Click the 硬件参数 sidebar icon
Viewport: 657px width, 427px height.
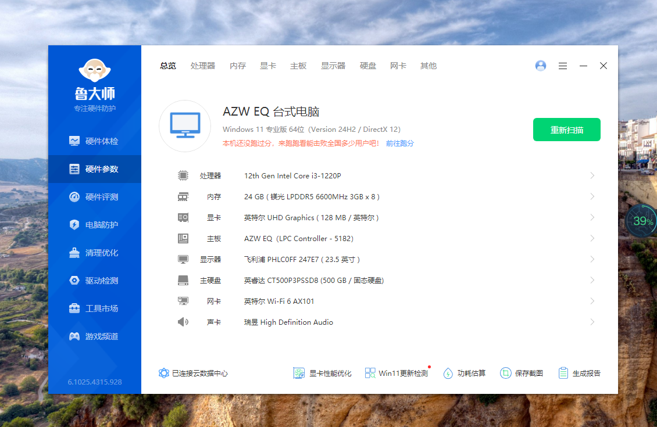point(74,169)
